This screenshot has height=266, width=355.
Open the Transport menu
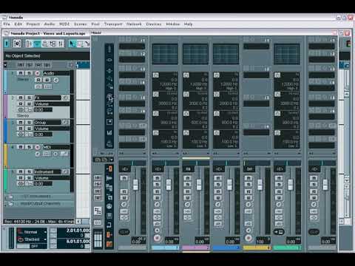pyautogui.click(x=113, y=24)
